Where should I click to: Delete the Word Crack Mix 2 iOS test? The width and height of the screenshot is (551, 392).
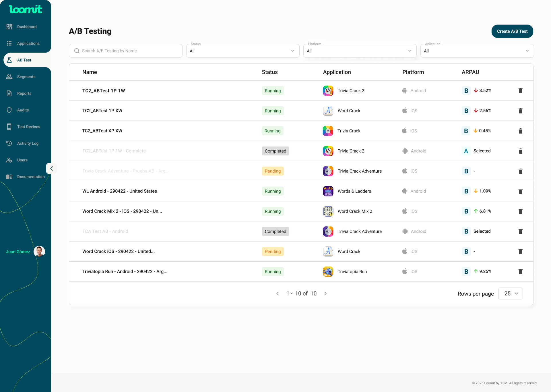tap(521, 211)
